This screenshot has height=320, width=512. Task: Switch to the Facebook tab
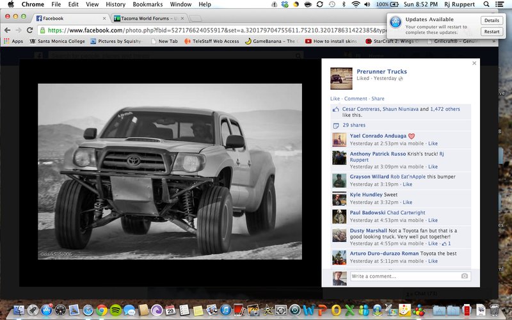click(x=70, y=19)
